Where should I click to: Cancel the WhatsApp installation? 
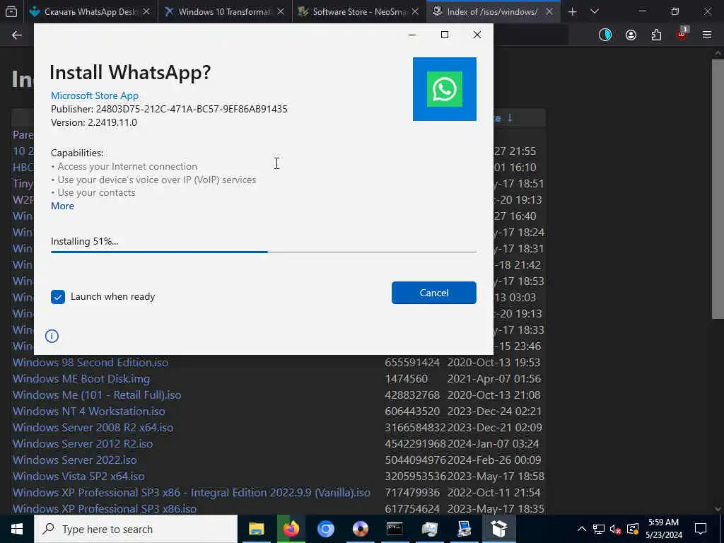click(433, 293)
